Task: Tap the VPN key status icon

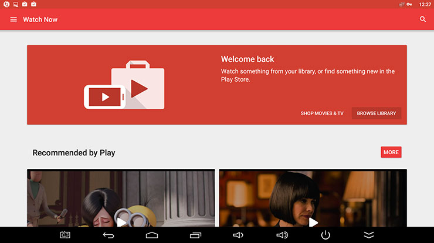Action: 409,4
